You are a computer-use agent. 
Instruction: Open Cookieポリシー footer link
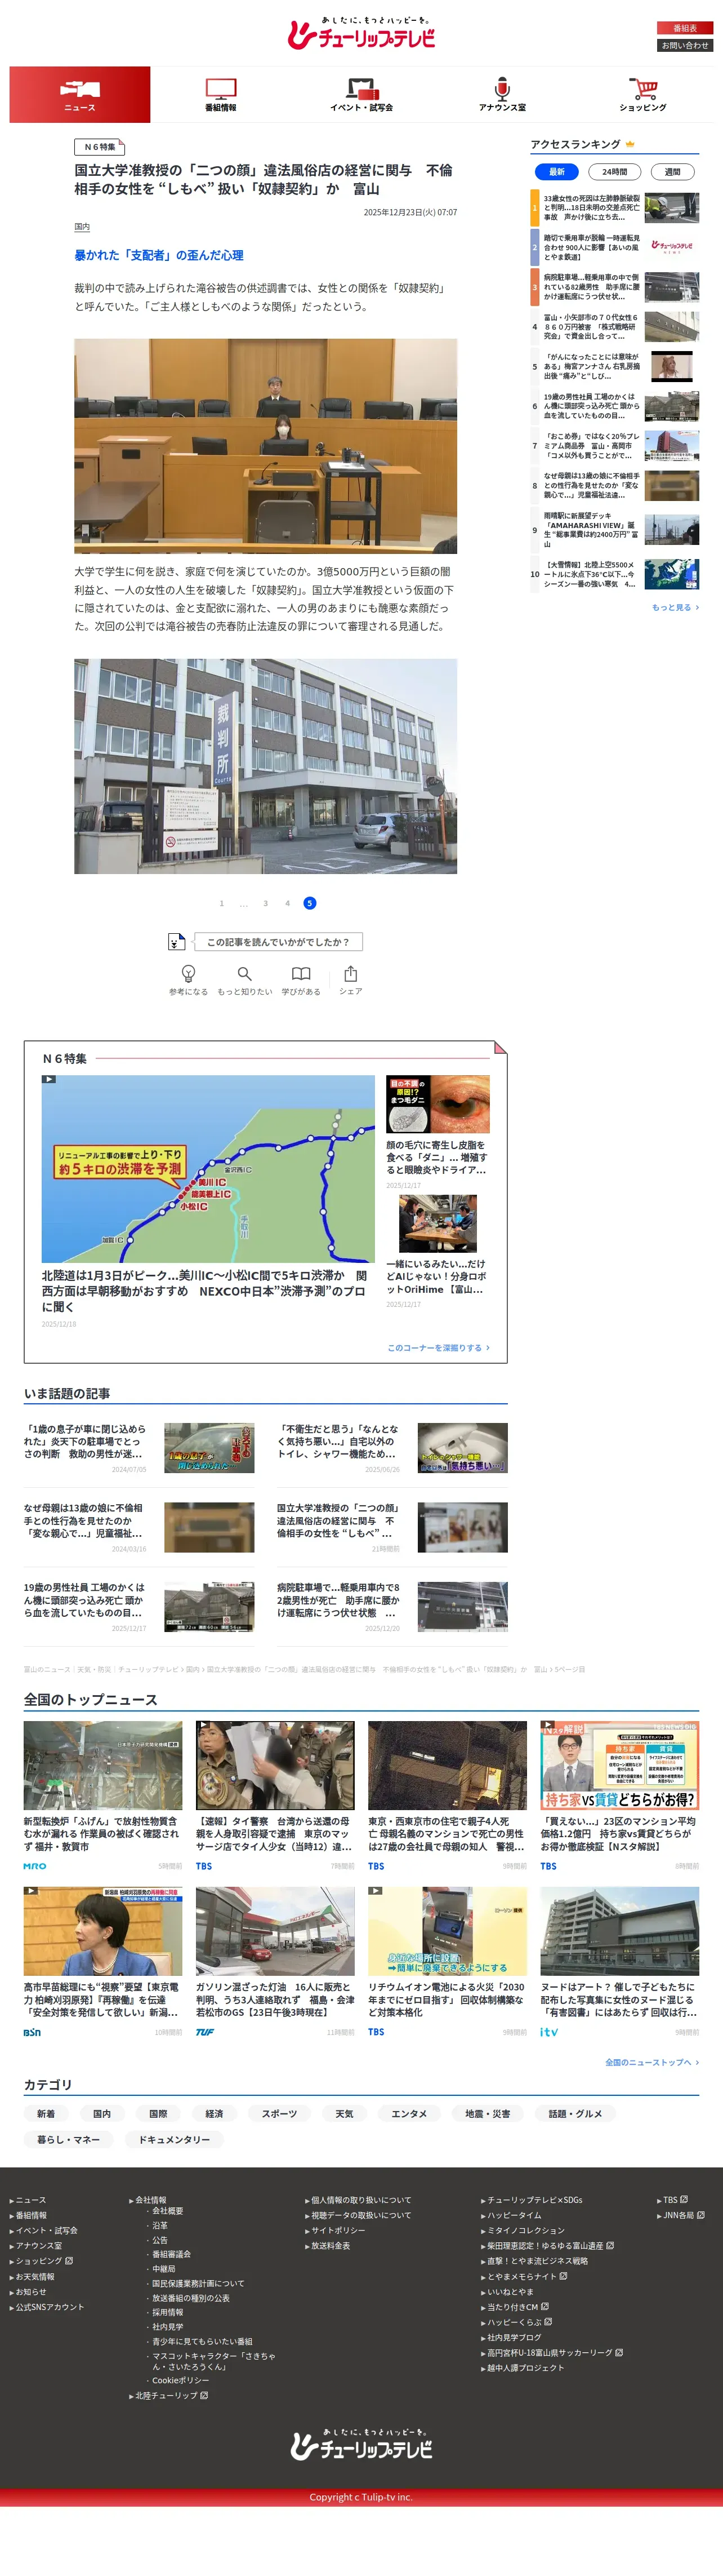(x=181, y=2380)
